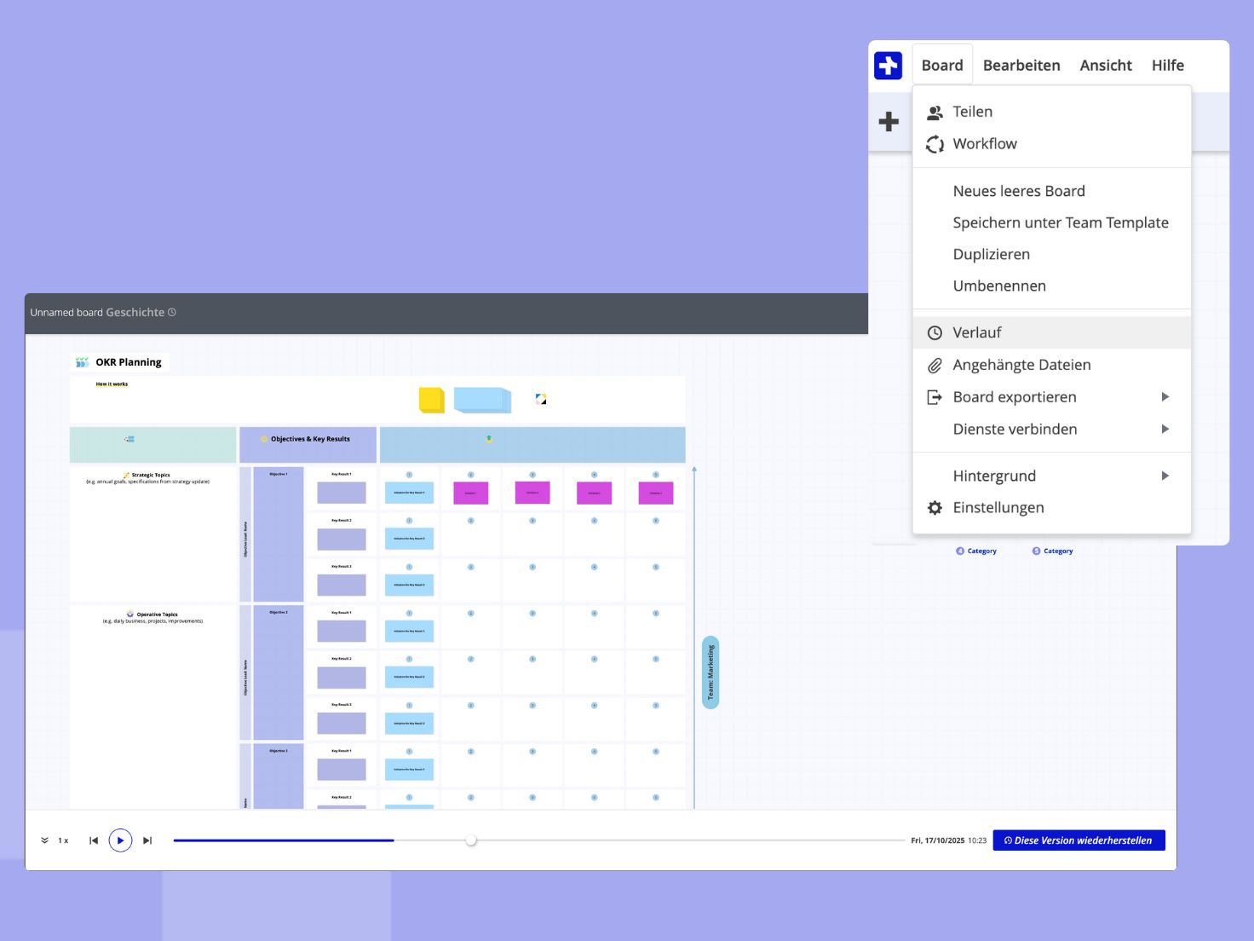
Task: Choose Speichern unter Team Template
Action: tap(1060, 223)
